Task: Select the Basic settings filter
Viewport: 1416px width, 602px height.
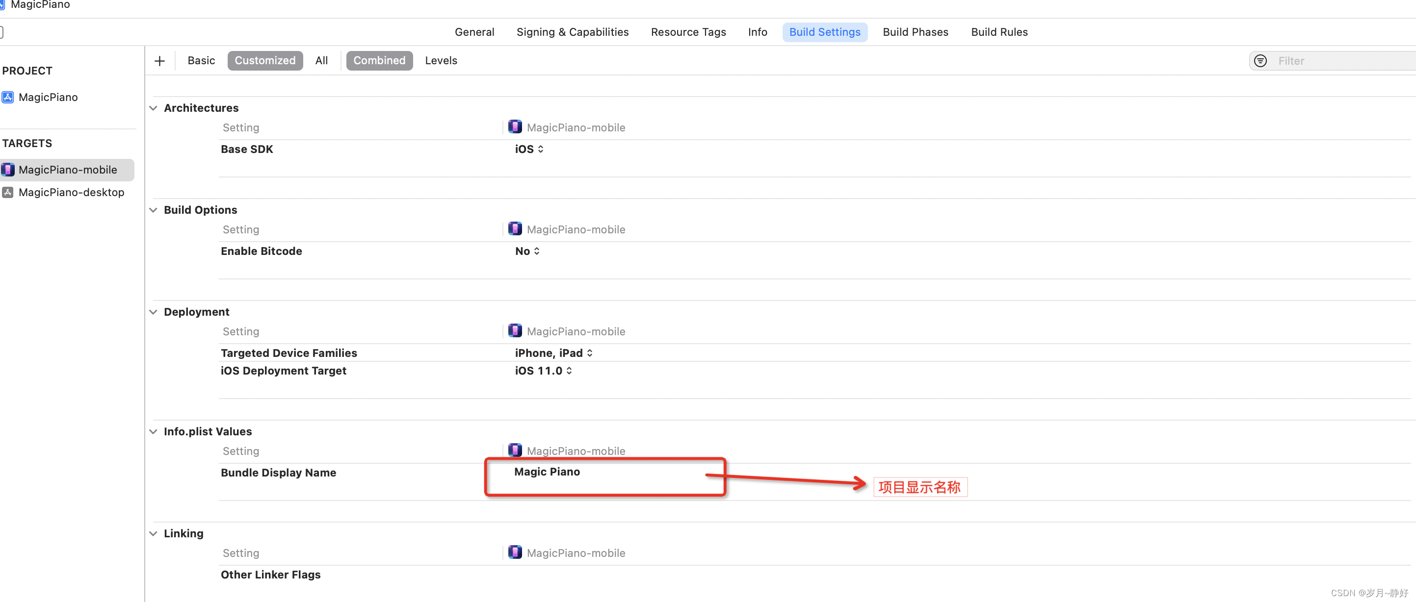Action: tap(201, 60)
